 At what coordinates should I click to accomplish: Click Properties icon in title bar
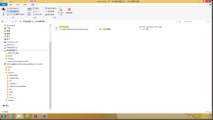5,2
